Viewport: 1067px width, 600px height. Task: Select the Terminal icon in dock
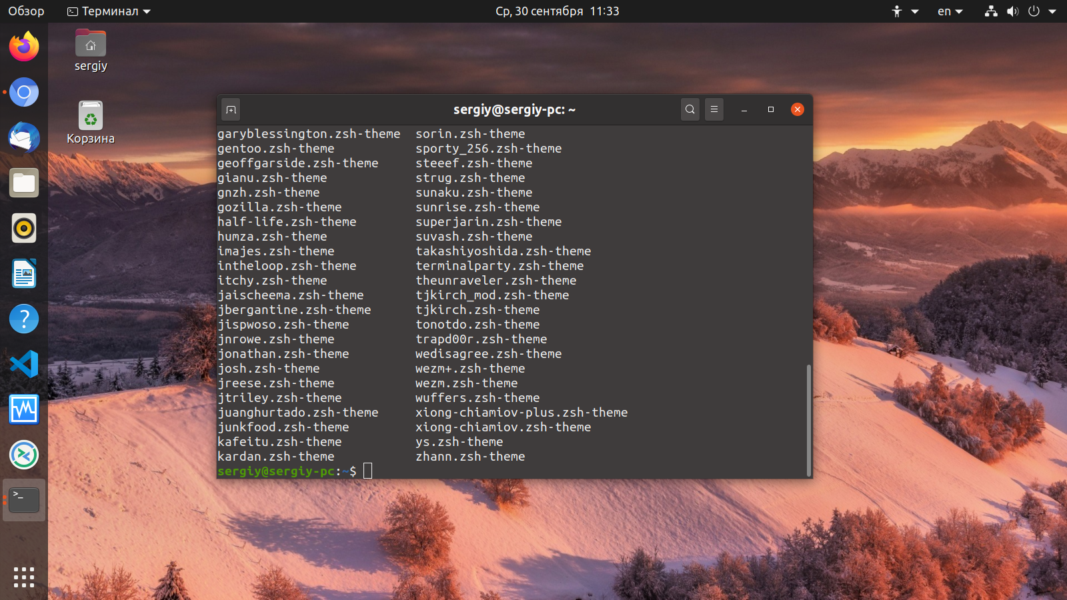pyautogui.click(x=24, y=500)
